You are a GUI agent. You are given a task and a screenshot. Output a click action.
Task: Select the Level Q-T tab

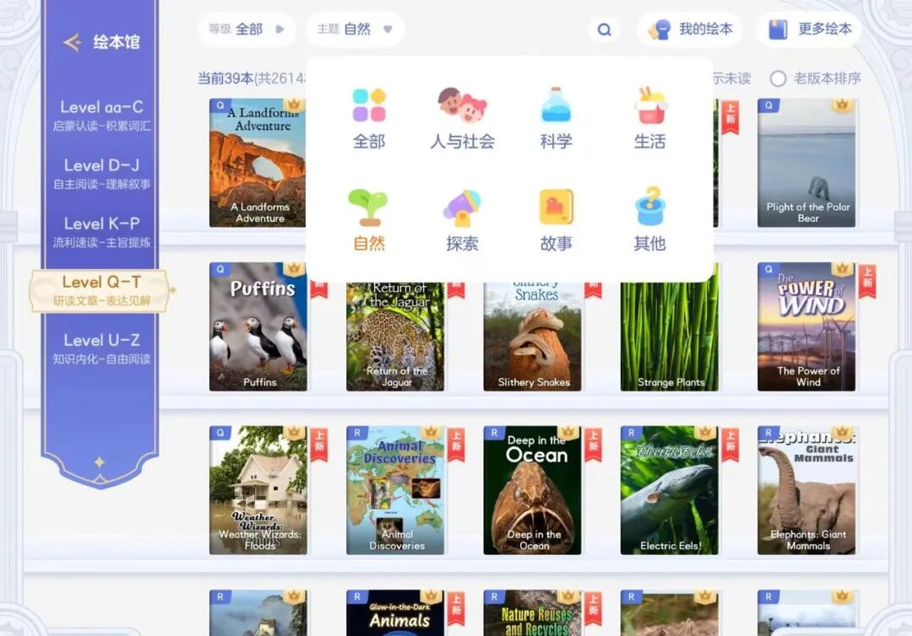pos(101,290)
